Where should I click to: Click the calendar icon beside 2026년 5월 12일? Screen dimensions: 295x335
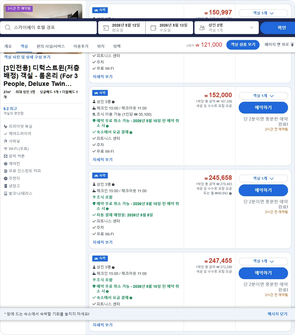point(106,28)
